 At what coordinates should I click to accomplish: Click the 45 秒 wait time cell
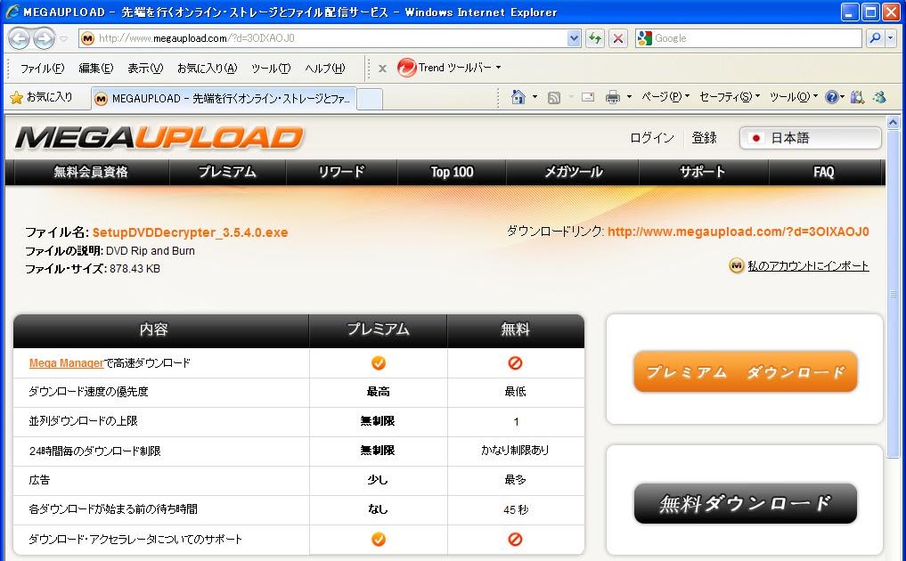pos(516,509)
